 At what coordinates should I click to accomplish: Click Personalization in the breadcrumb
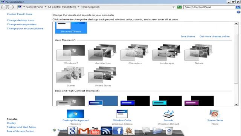point(90,7)
